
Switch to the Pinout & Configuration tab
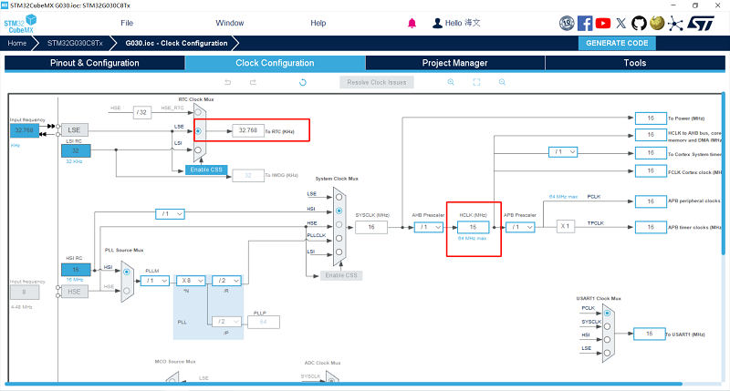tap(94, 63)
